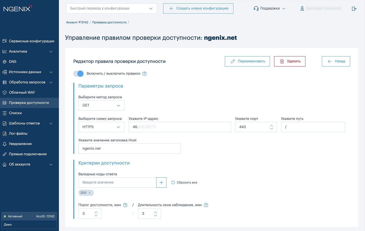Remove the 200 response code tag
365x231 pixels.
click(90, 193)
